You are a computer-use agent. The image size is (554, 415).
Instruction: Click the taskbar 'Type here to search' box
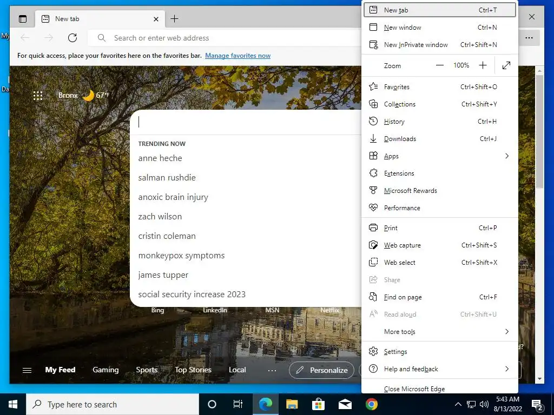point(113,404)
